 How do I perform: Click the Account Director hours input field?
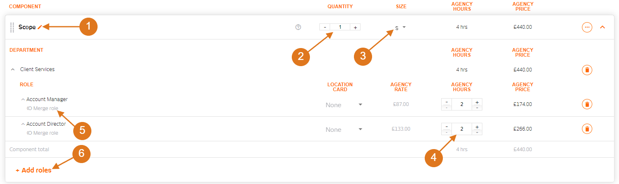tap(462, 129)
